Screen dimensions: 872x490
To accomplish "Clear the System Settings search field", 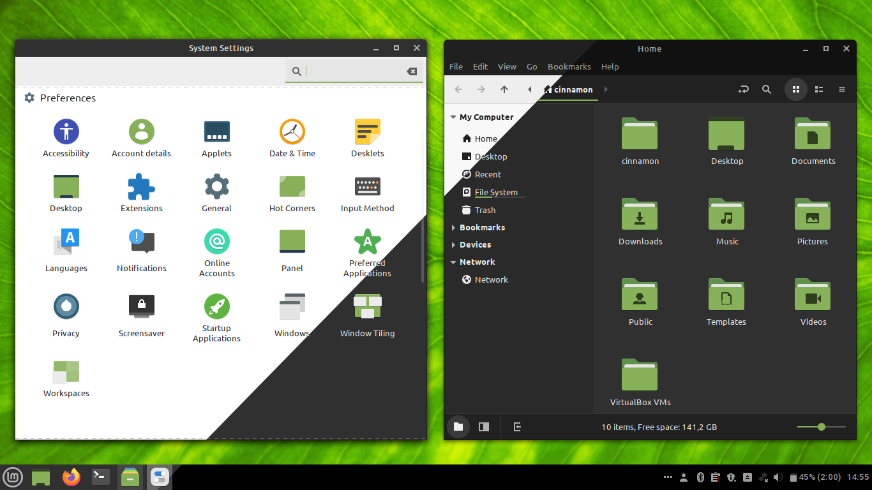I will (412, 71).
